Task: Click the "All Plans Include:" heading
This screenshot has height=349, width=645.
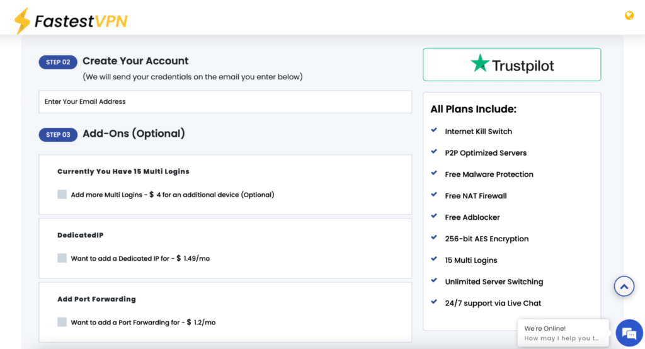Action: point(474,109)
